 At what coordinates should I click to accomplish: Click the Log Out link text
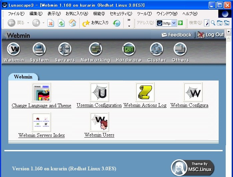click(x=215, y=35)
